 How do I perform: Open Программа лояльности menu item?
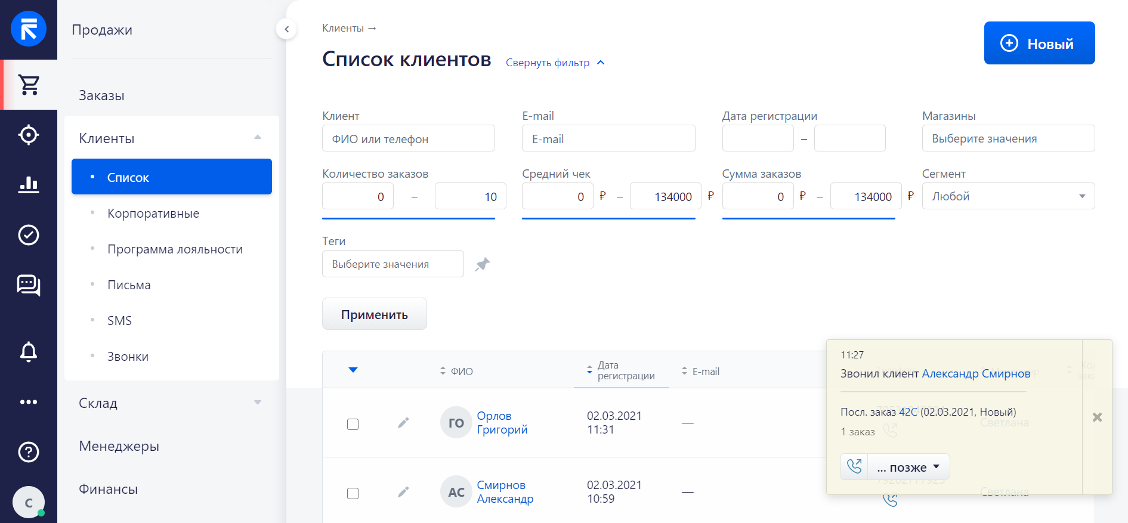click(175, 249)
